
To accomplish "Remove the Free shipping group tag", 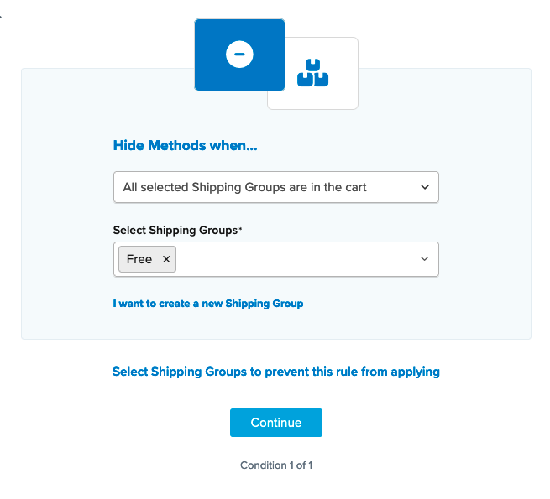I will pyautogui.click(x=166, y=260).
